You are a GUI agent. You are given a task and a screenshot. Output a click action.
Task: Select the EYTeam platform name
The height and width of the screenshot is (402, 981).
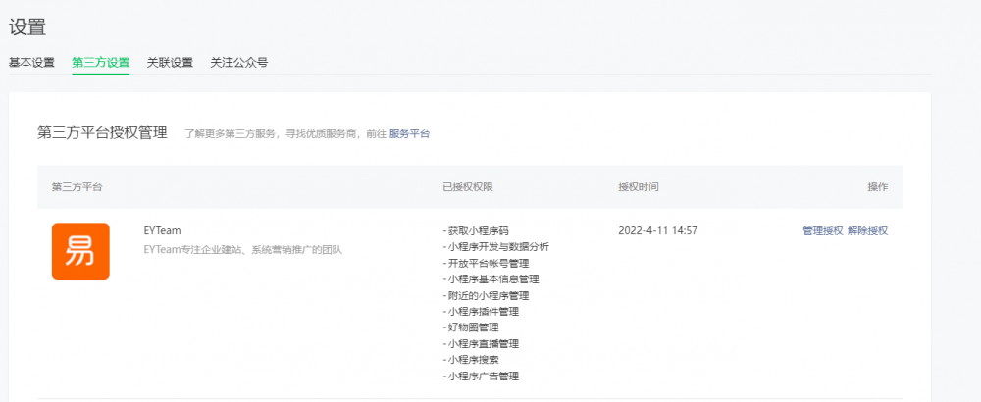coord(162,230)
